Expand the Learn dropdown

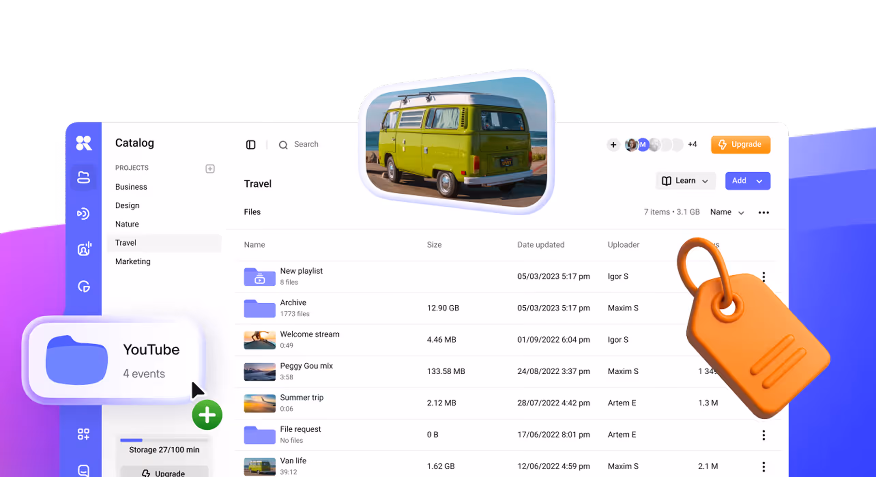point(685,180)
